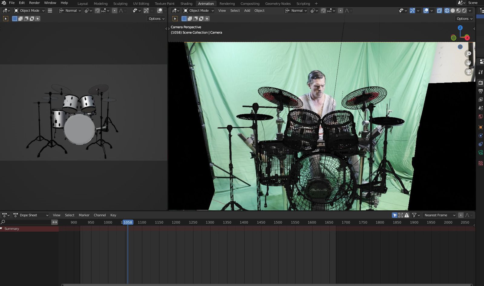
Task: Click the dope sheet channel search field
Action: tap(27, 222)
